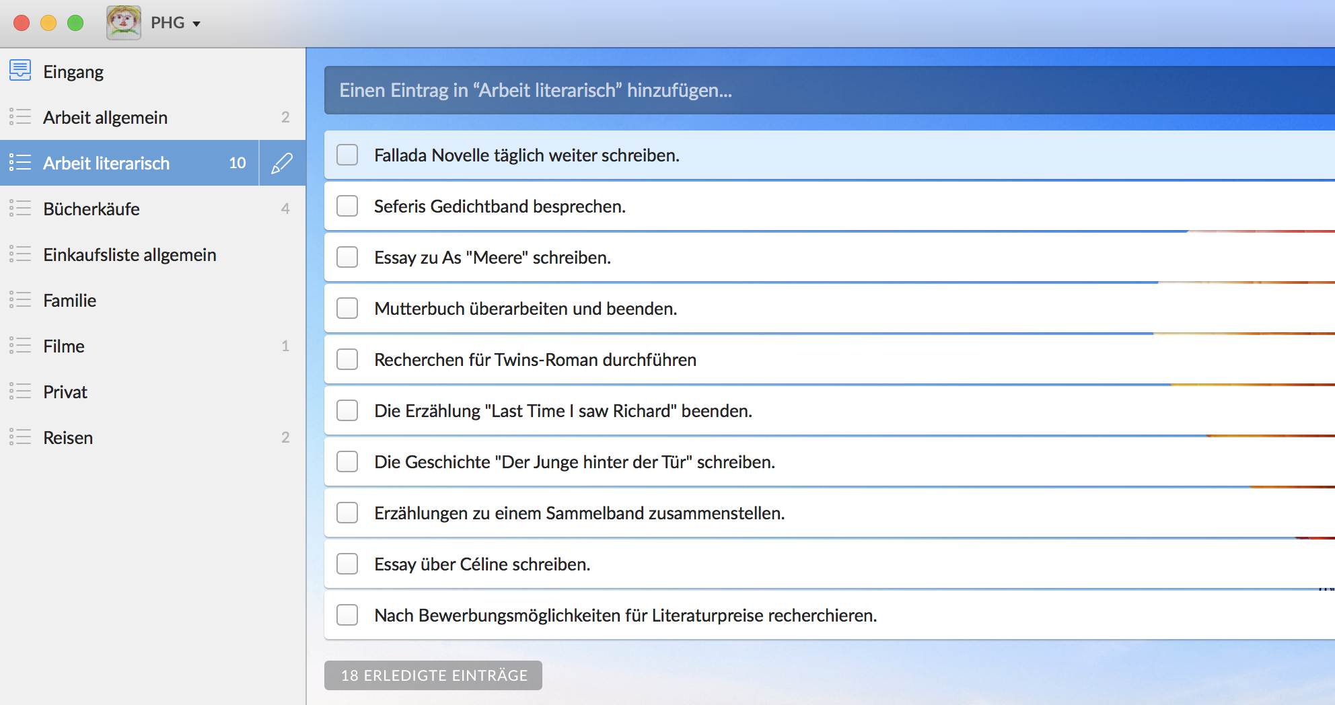Select the Arbeit allgemein list
1335x705 pixels.
coord(153,117)
